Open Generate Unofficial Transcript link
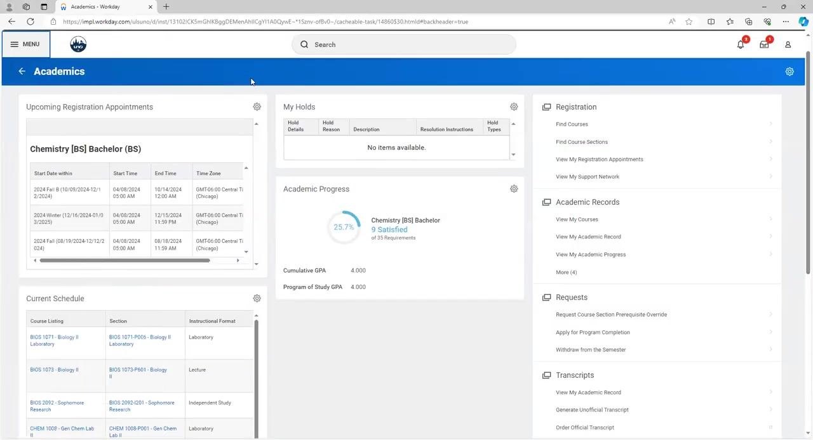The height and width of the screenshot is (440, 813). click(592, 410)
